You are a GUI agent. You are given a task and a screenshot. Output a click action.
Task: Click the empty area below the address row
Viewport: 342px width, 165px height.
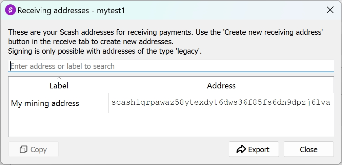[171, 125]
